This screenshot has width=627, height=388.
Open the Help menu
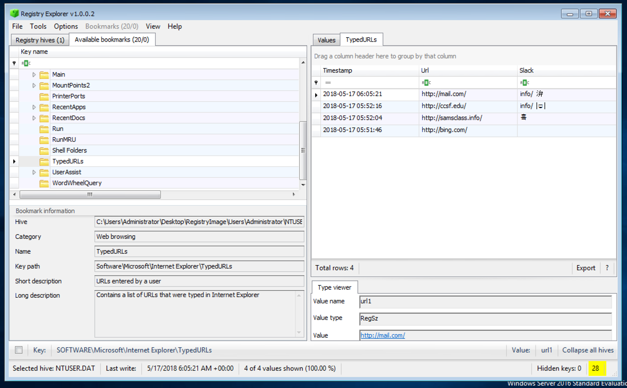point(174,26)
